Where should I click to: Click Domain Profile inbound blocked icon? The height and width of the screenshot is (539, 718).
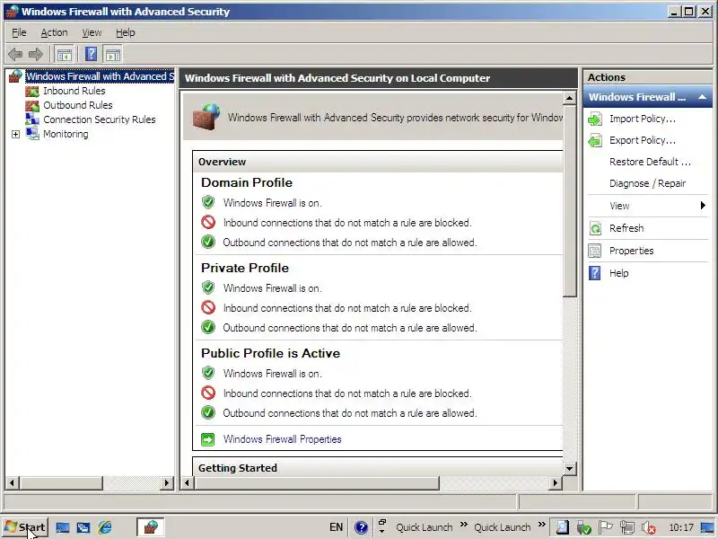point(208,222)
